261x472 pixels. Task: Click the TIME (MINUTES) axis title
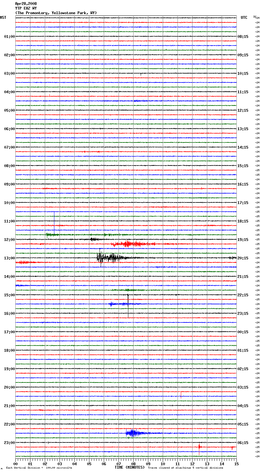point(130,467)
